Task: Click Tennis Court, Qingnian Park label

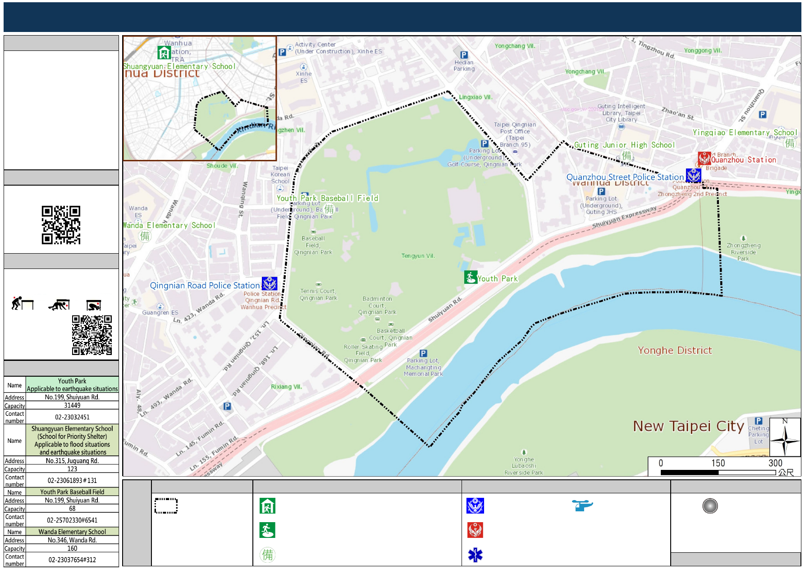Action: (318, 295)
